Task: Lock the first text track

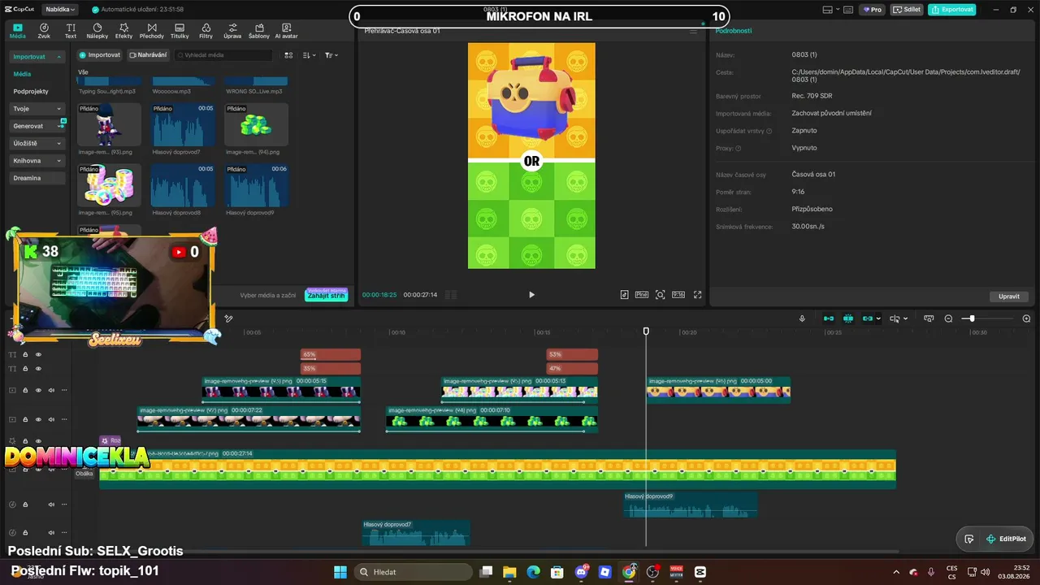Action: (25, 354)
